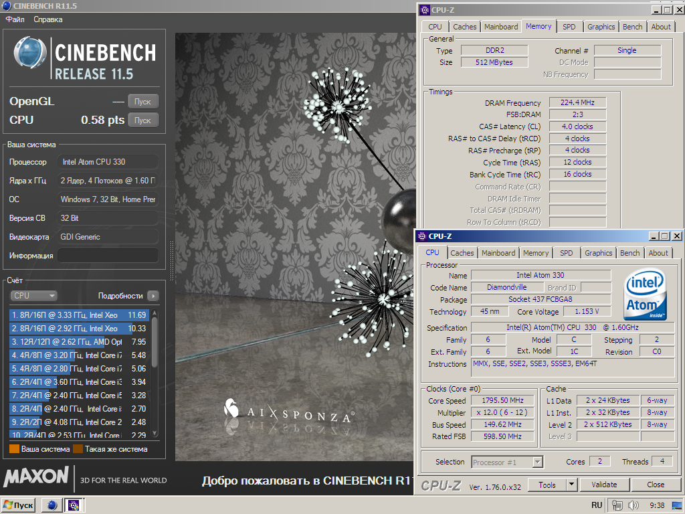Click the brown 'Такая же система' legend swatch
The width and height of the screenshot is (685, 514).
[78, 449]
